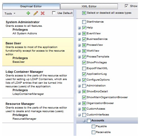Check the ExportFilterXML checkbox
This screenshot has height=140, width=141.
[84, 68]
